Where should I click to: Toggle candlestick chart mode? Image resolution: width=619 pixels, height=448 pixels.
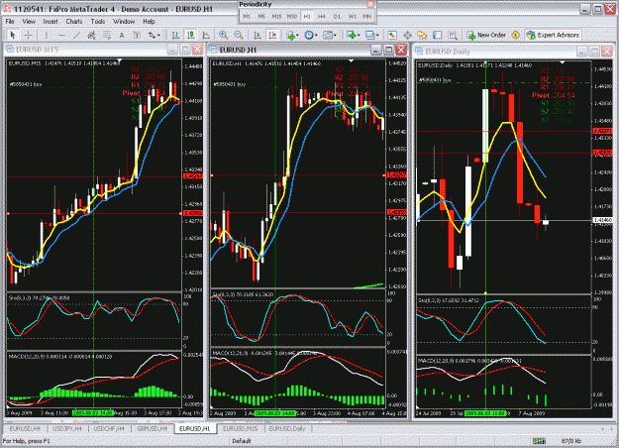coord(191,35)
